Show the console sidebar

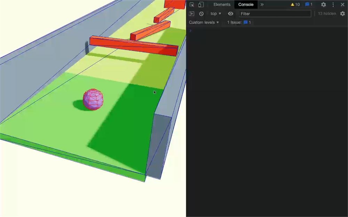(191, 14)
